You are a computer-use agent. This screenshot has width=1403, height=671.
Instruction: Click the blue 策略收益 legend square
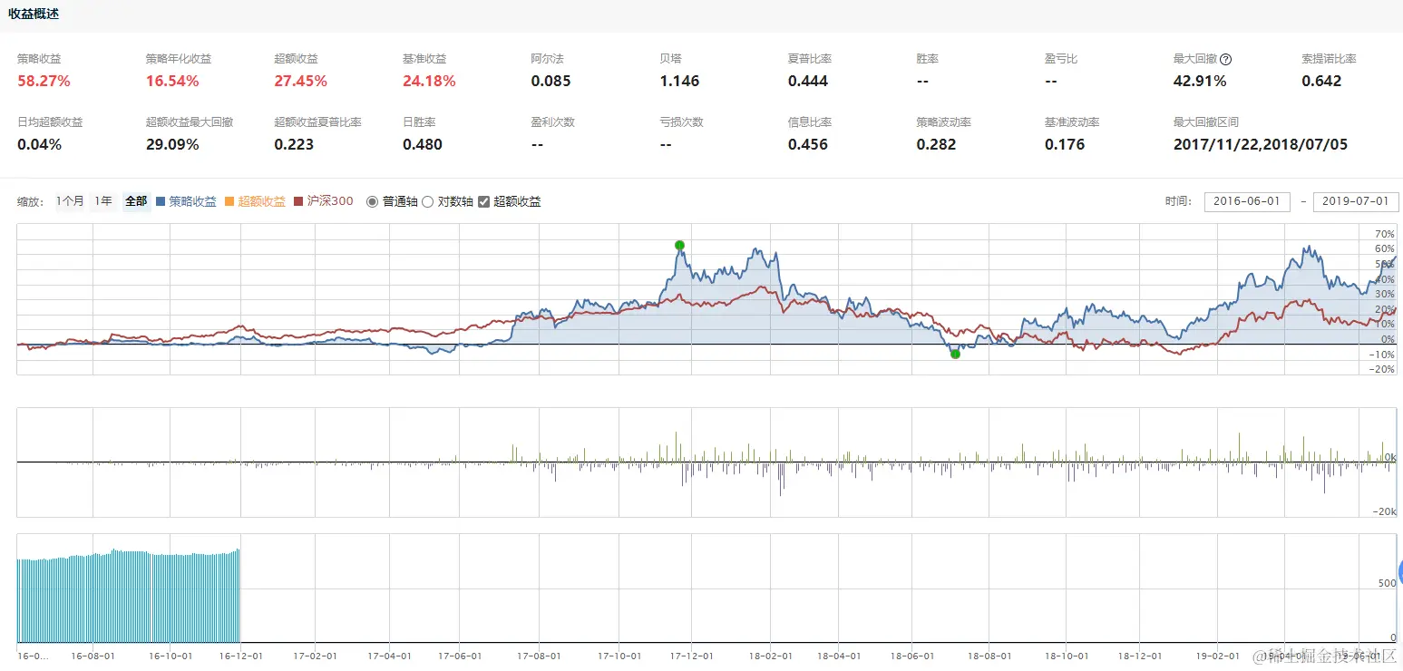click(161, 201)
